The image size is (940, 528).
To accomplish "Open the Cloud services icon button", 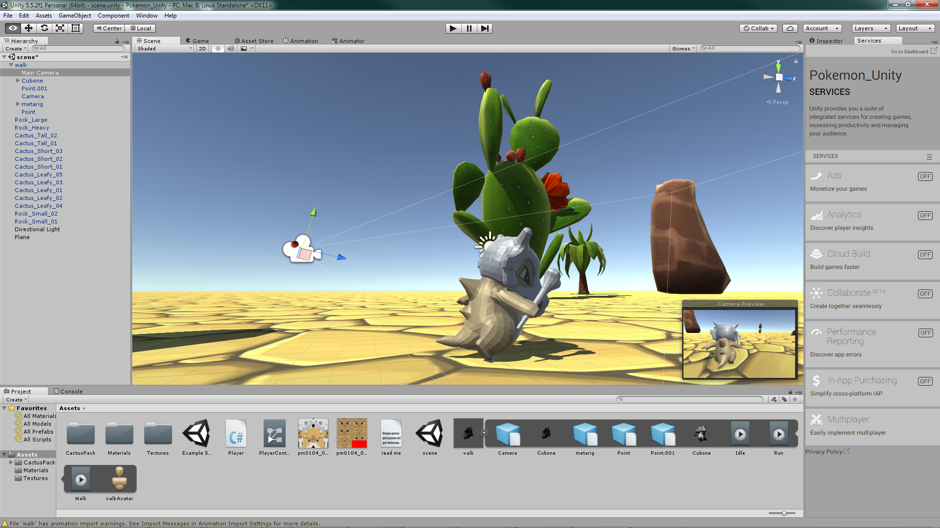I will (790, 28).
